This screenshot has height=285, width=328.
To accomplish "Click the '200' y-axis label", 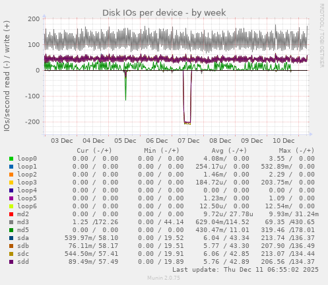I will tap(34, 19).
